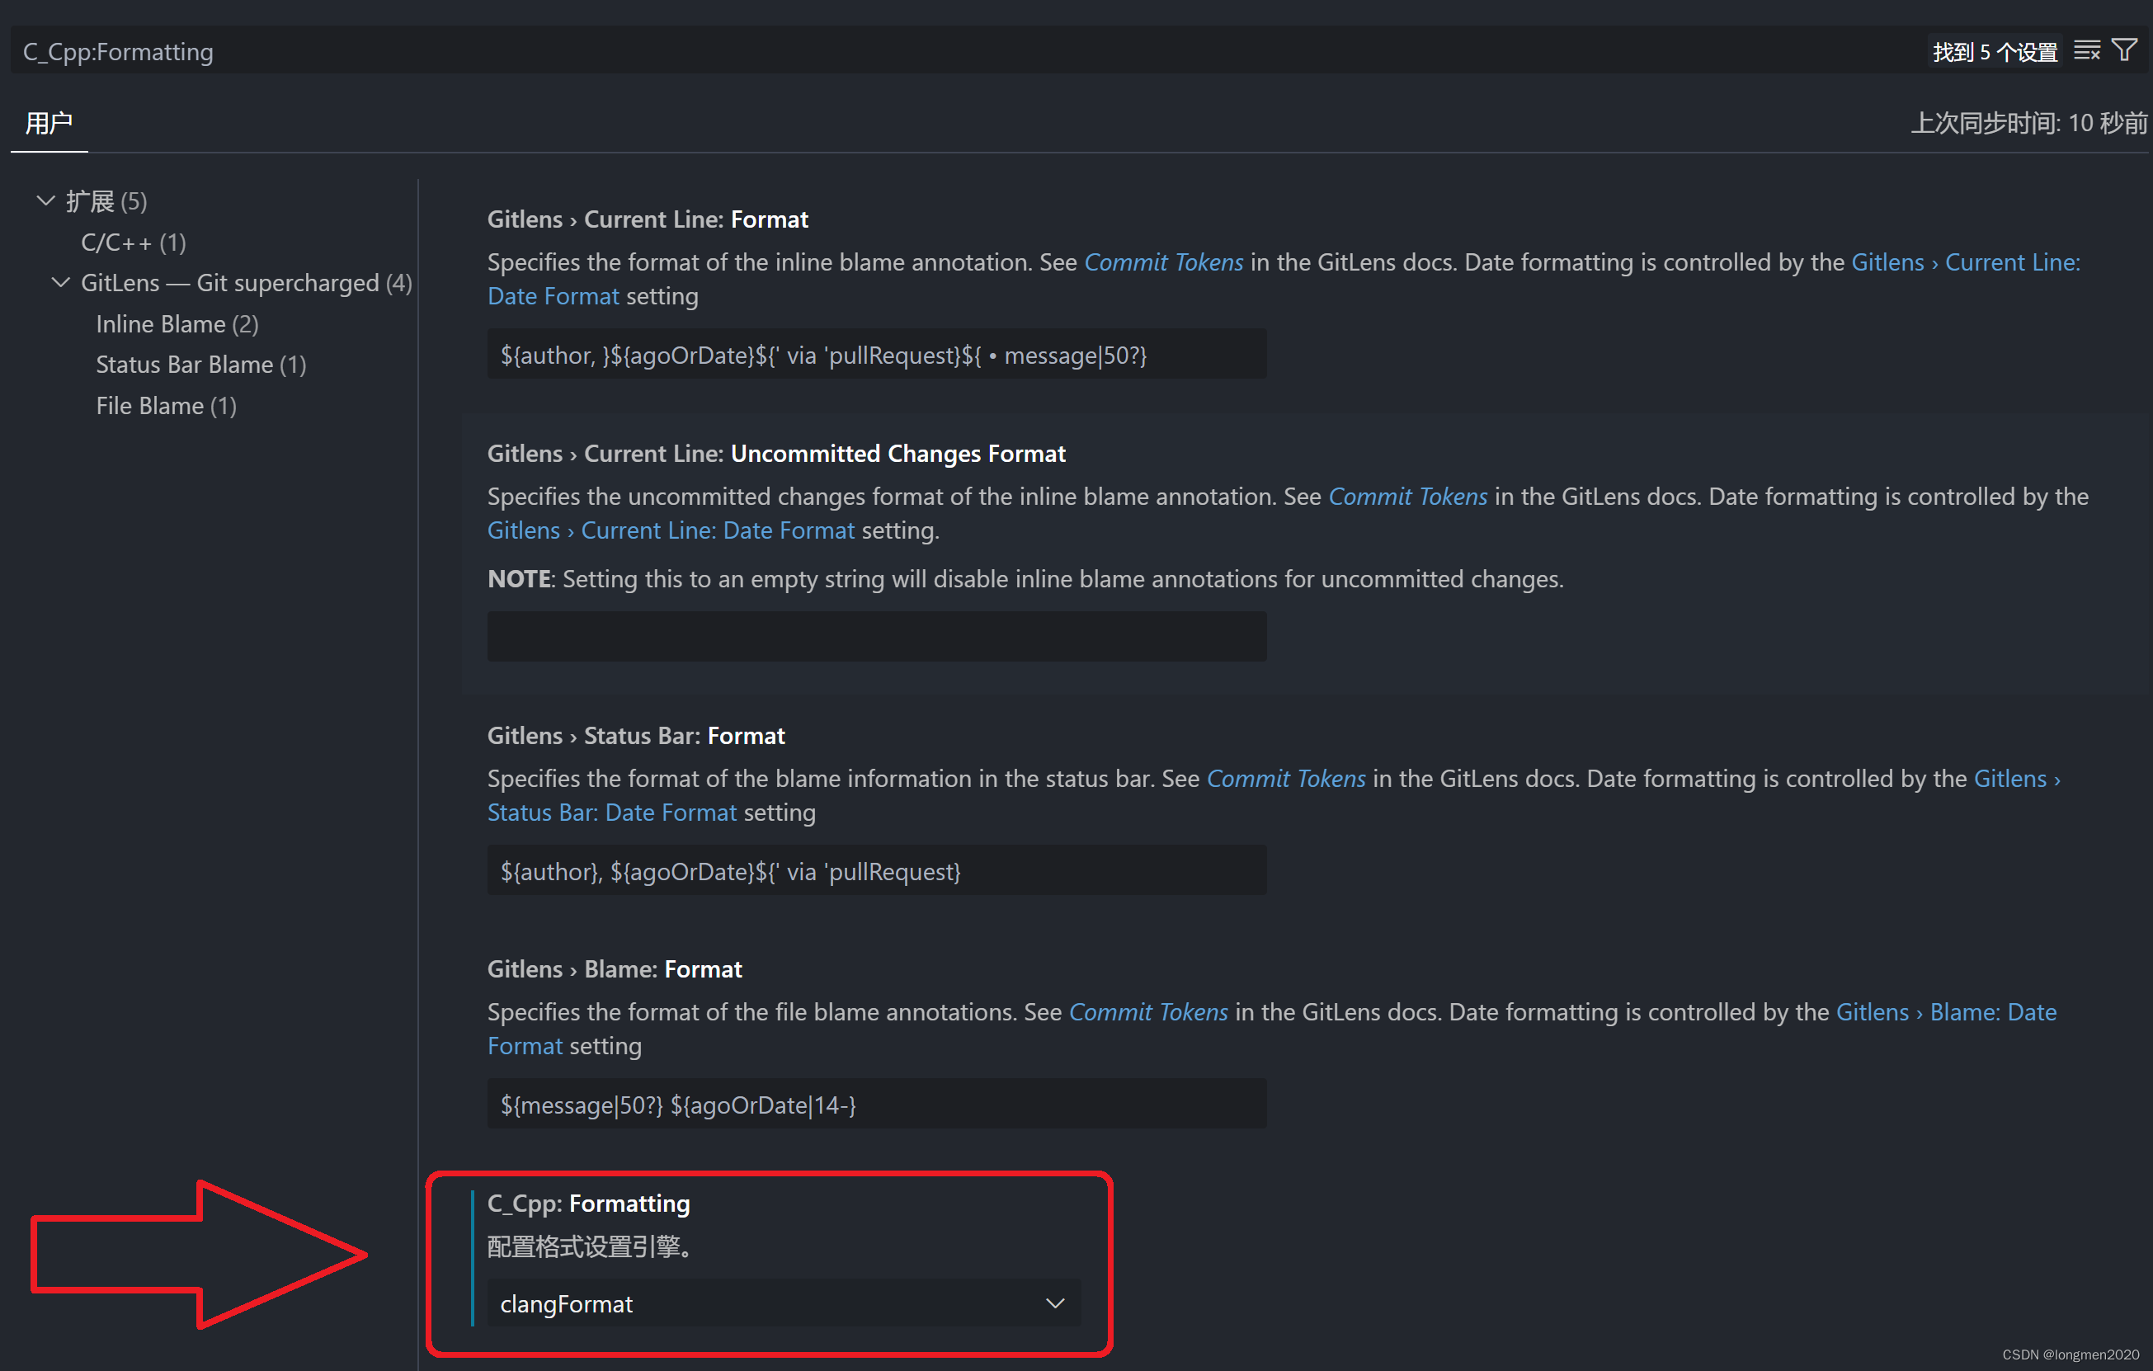2153x1371 pixels.
Task: Click the empty Uncommitted Changes Format field
Action: 876,636
